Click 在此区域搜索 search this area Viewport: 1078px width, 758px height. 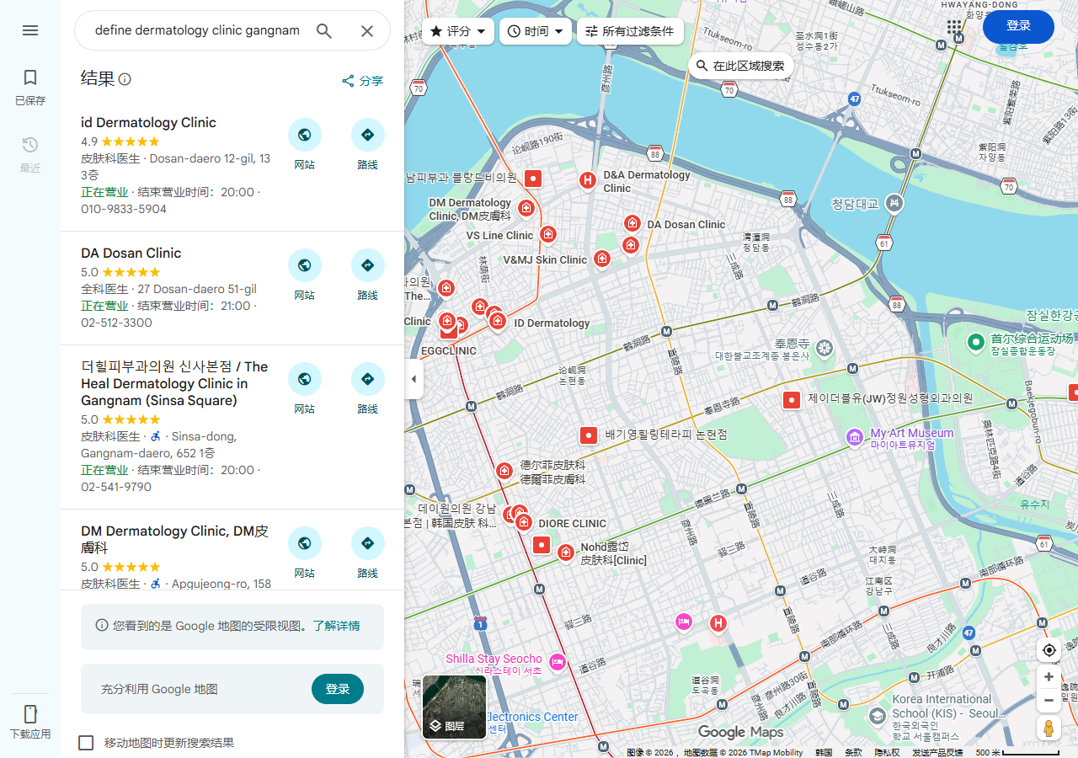(x=741, y=66)
